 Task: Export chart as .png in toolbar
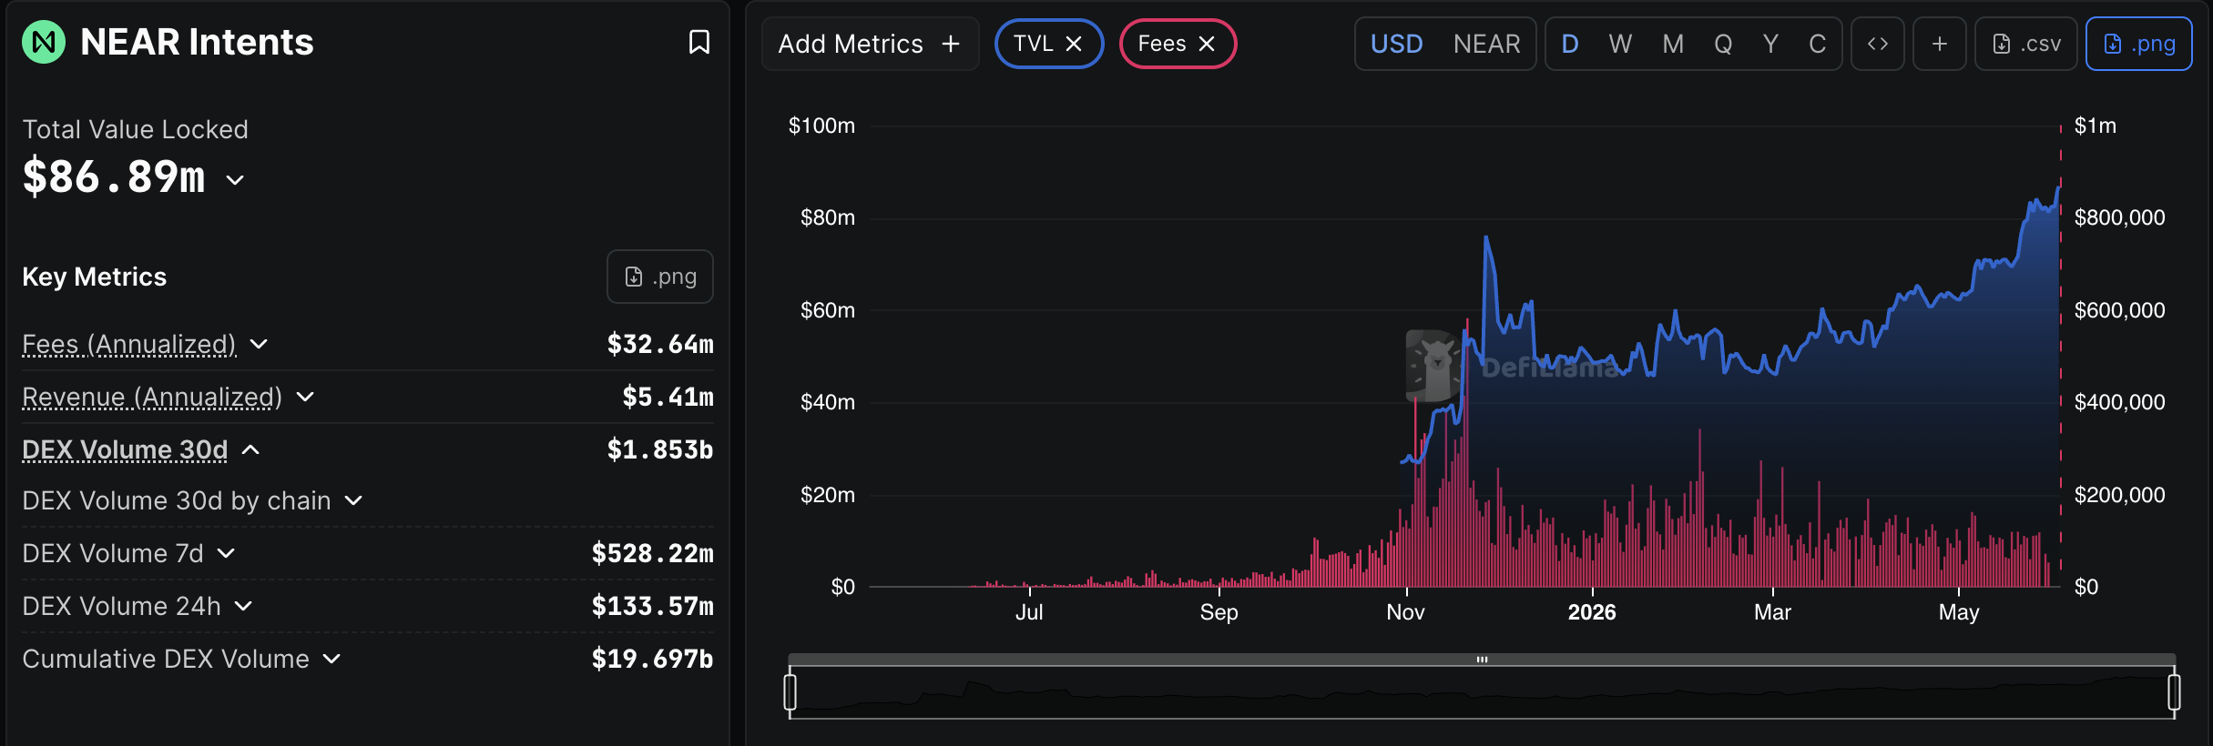2138,44
